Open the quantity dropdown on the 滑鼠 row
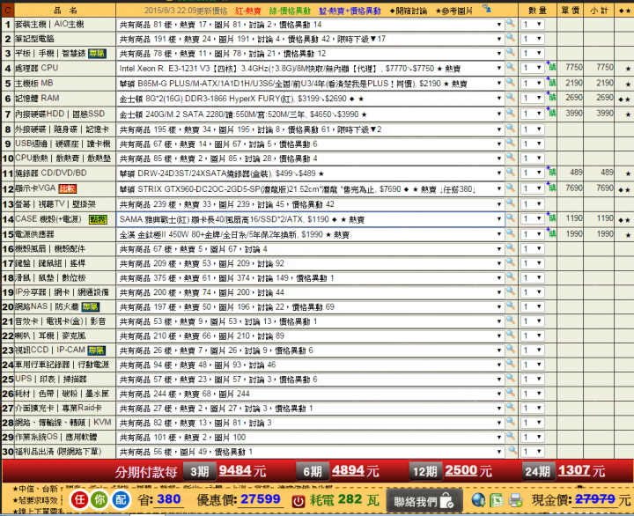The width and height of the screenshot is (634, 516). 532,278
